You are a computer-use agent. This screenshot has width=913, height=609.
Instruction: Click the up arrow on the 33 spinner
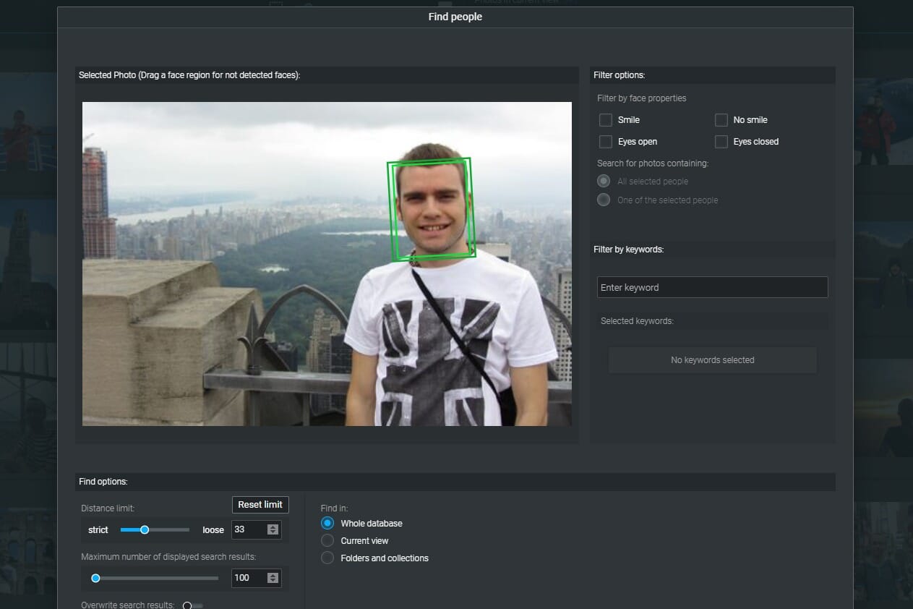click(x=273, y=526)
